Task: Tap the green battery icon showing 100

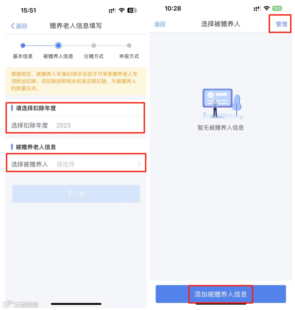Action: click(277, 8)
